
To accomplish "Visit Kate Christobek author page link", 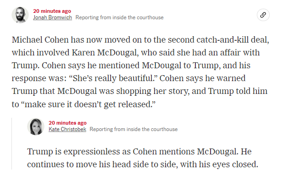I will coord(67,129).
